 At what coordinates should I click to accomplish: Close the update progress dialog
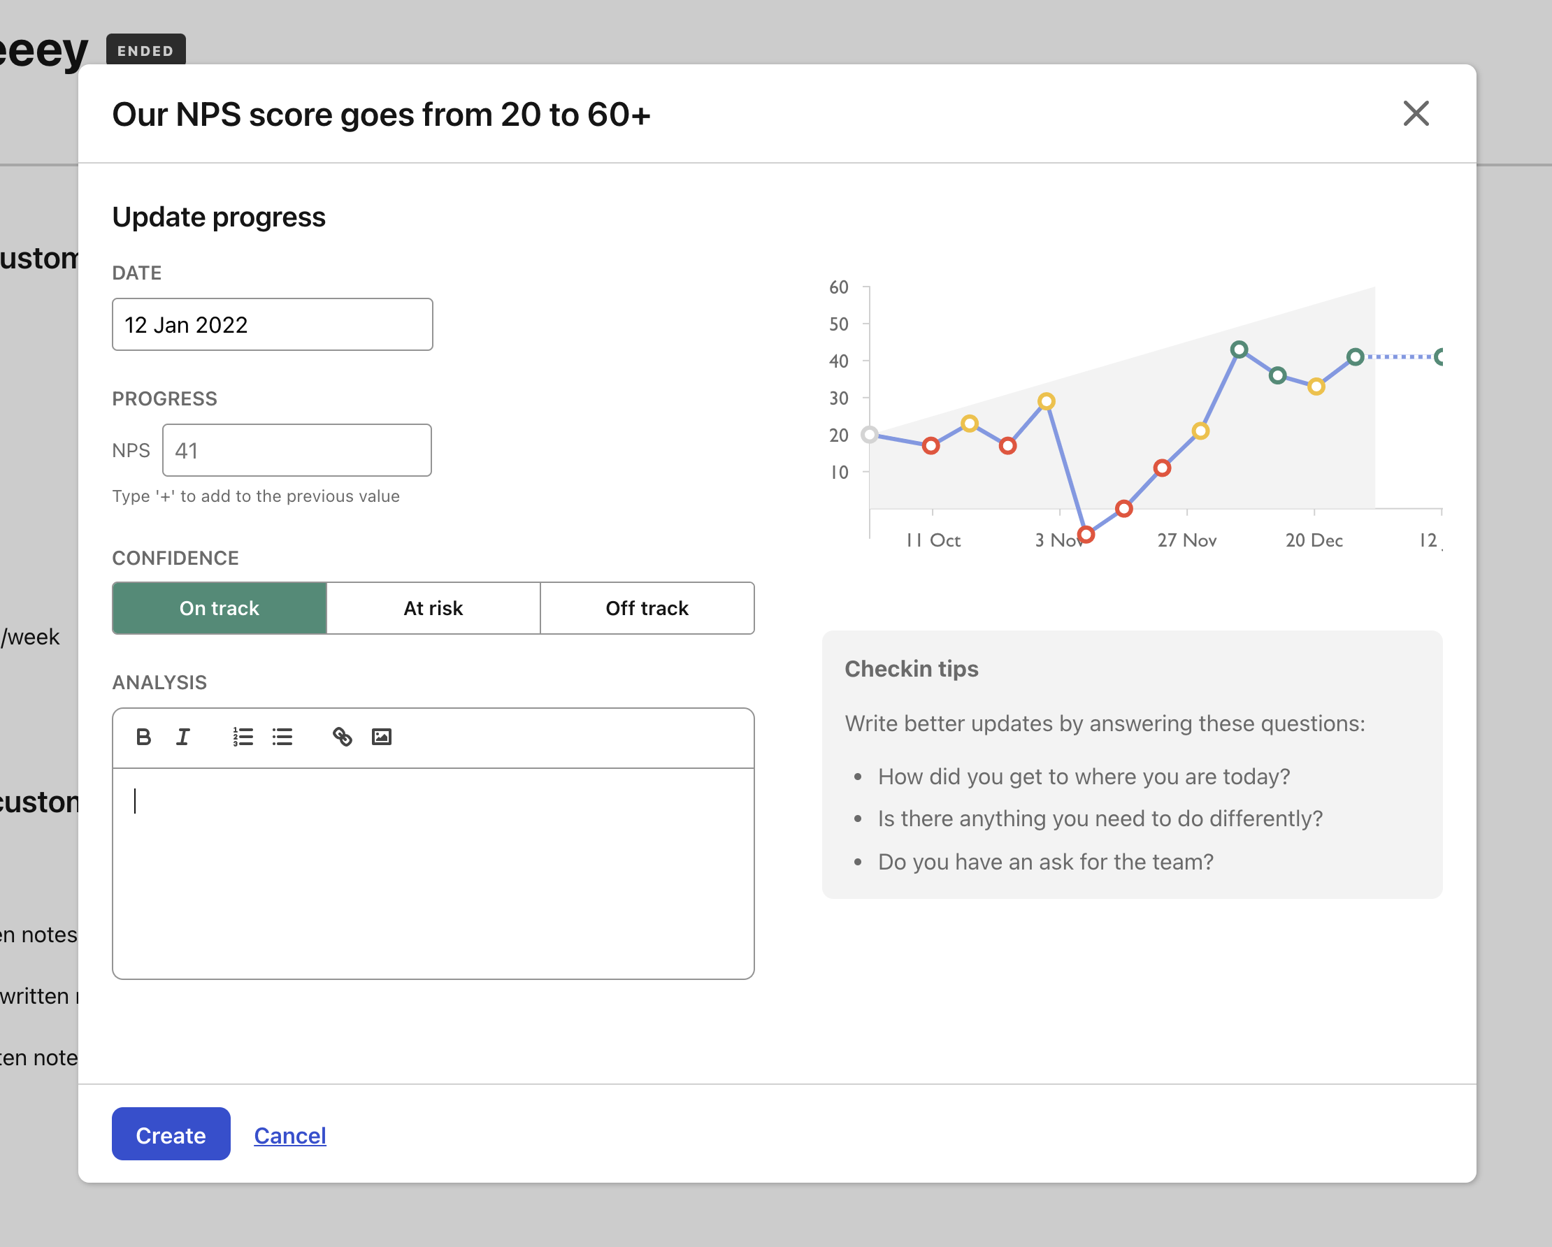[1415, 114]
